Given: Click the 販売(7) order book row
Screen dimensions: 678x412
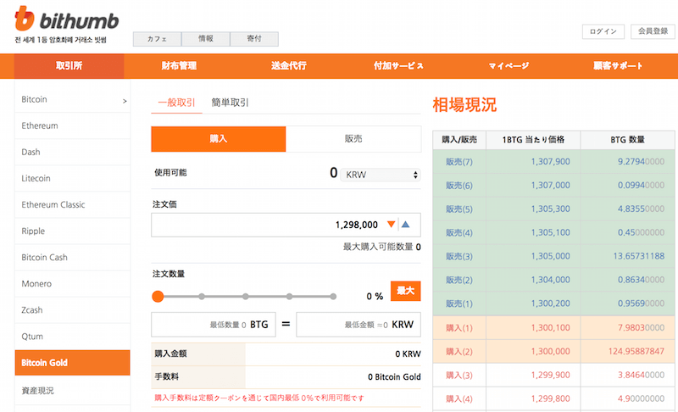Looking at the screenshot, I should pyautogui.click(x=553, y=162).
